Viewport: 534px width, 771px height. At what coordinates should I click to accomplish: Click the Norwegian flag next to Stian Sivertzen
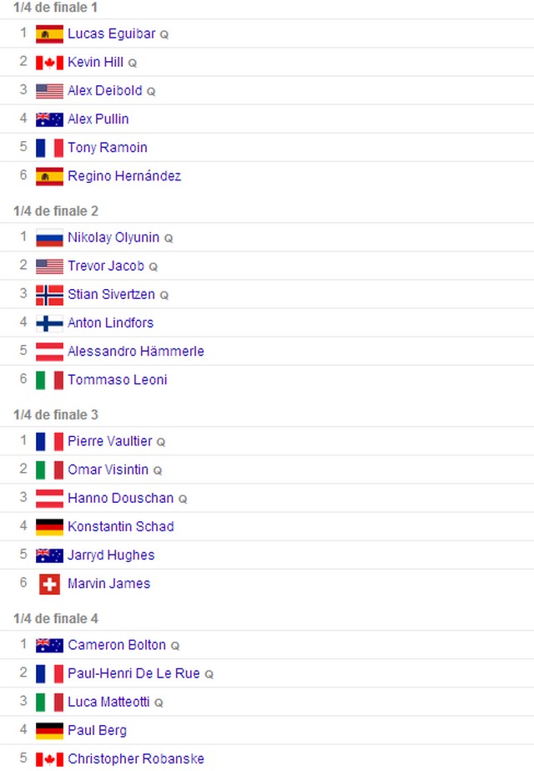tap(49, 295)
